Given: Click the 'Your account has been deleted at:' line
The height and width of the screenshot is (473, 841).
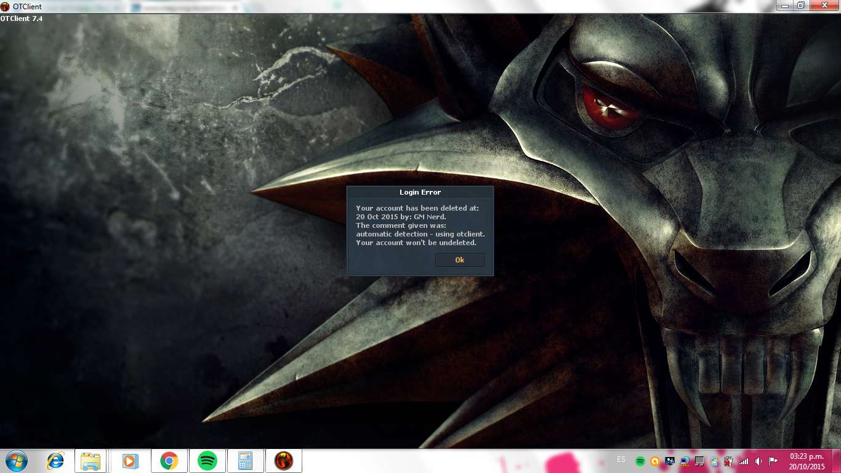Looking at the screenshot, I should [417, 208].
